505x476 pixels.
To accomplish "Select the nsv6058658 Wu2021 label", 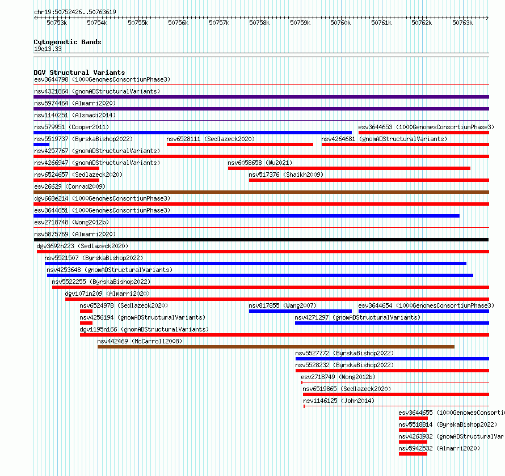I will point(260,163).
